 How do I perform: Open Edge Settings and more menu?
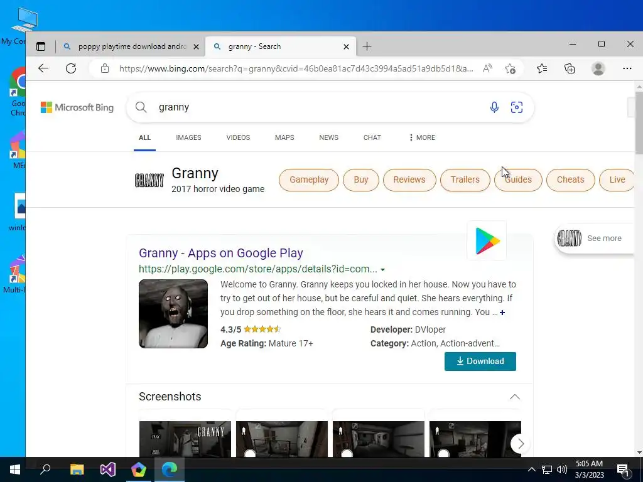point(627,68)
